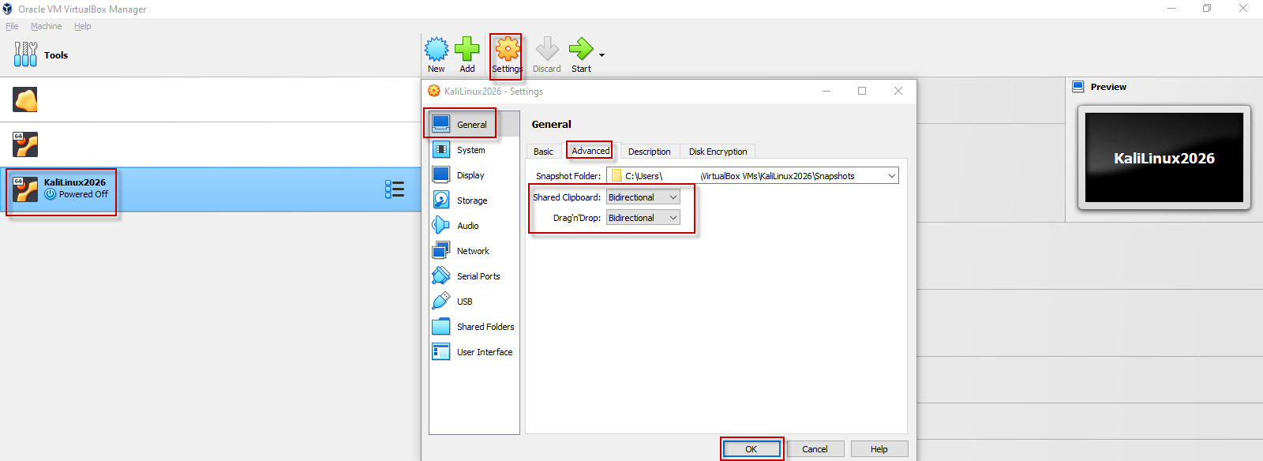Click the VirtualBox Manager title bar icon
This screenshot has width=1263, height=461.
(x=8, y=9)
